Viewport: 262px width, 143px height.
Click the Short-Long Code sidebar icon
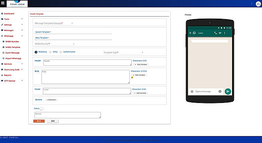tap(2, 70)
